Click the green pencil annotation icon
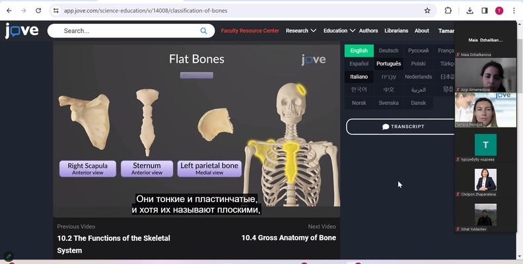523x264 pixels. click(9, 256)
